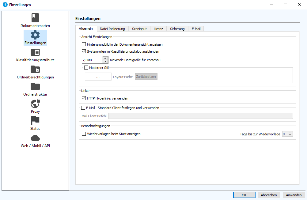The height and width of the screenshot is (200, 307).
Task: Open the Klassifizierungsattribute icon
Action: coord(35,52)
